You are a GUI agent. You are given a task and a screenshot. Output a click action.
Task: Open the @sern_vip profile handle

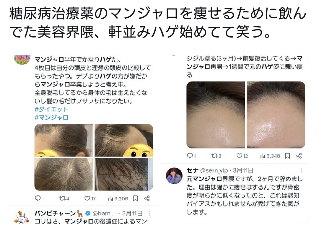214,170
